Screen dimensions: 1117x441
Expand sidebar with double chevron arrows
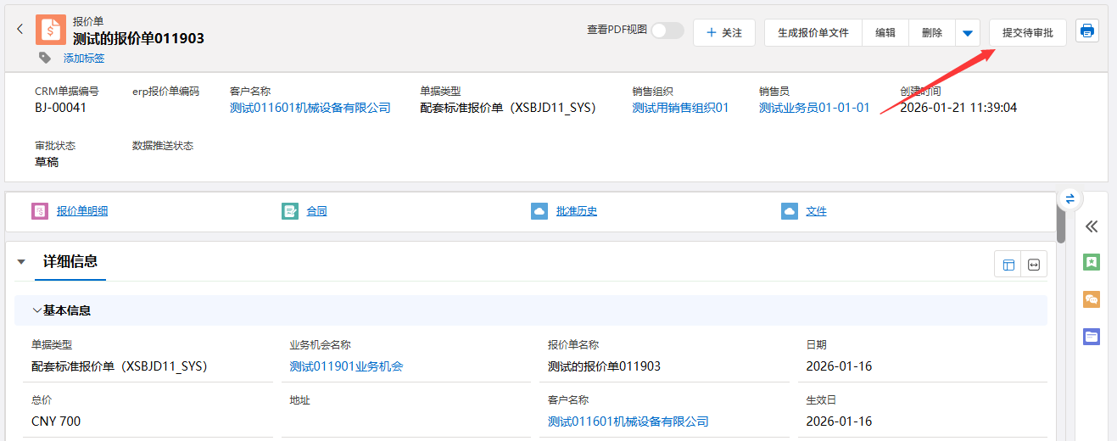click(x=1092, y=226)
